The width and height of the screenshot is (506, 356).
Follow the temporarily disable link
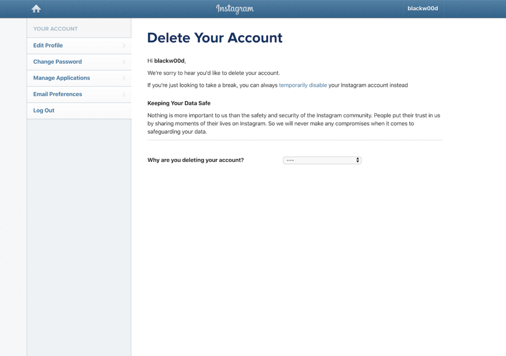(303, 85)
